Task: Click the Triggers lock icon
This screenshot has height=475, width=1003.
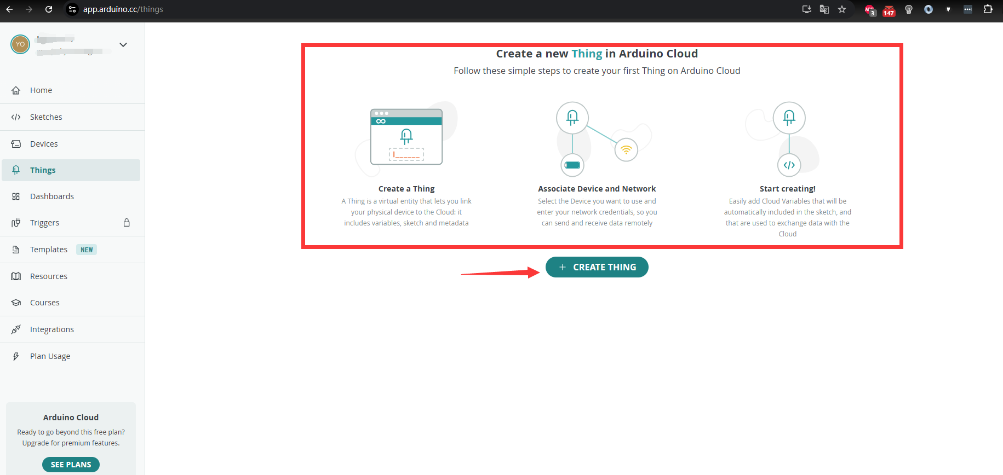Action: click(127, 223)
